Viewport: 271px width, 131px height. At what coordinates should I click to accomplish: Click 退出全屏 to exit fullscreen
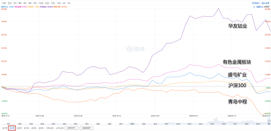265,3
